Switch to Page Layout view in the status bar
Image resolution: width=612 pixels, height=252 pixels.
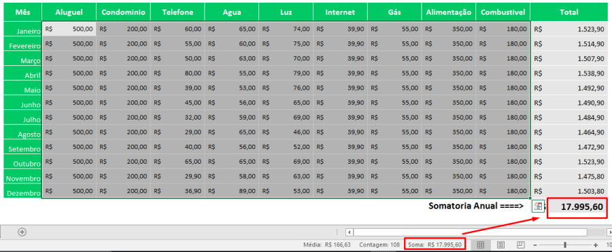500,245
